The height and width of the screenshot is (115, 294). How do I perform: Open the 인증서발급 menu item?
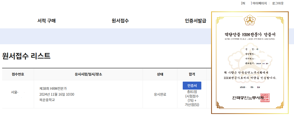[195, 21]
